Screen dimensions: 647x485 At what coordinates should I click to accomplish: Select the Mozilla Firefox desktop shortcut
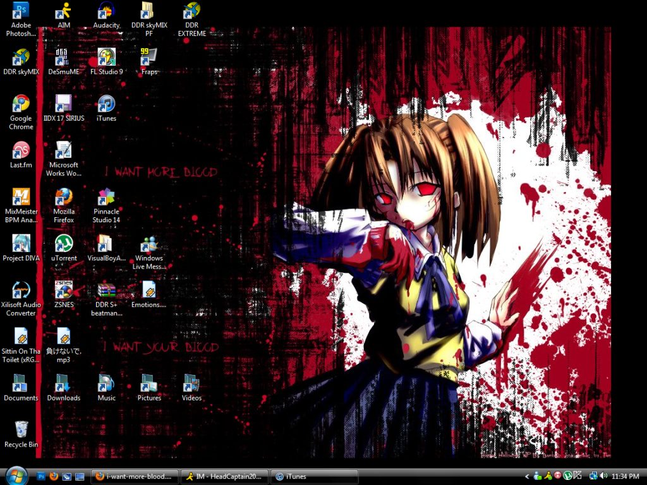pos(64,206)
